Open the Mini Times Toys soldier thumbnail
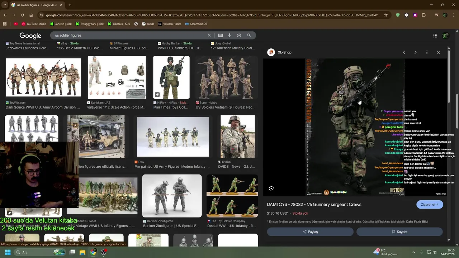459x258 pixels. pyautogui.click(x=171, y=77)
